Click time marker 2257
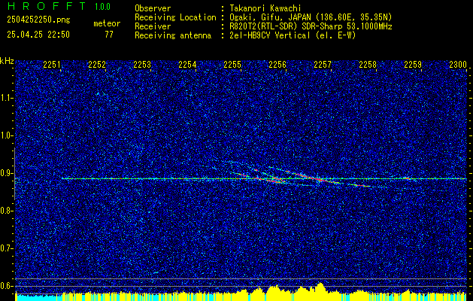The width and height of the screenshot is (473, 301). point(323,65)
